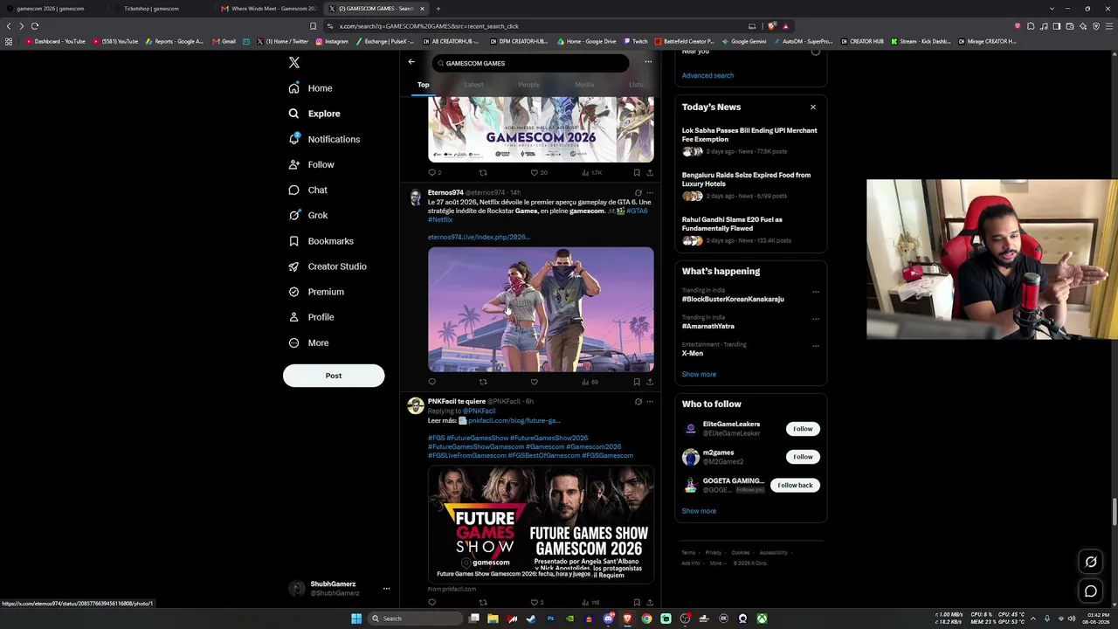Follow back GOGETA GAMING

(795, 486)
